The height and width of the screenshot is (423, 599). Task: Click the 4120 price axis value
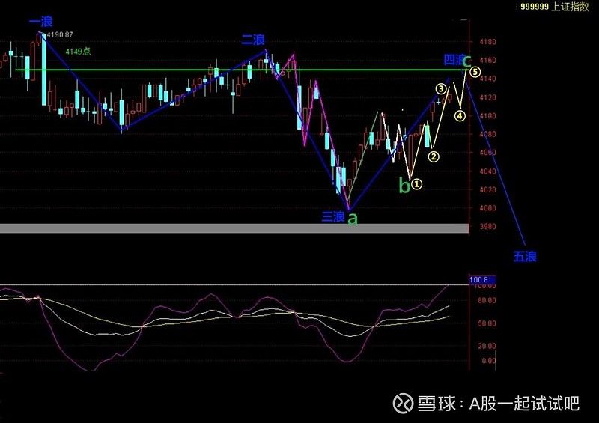coord(488,97)
